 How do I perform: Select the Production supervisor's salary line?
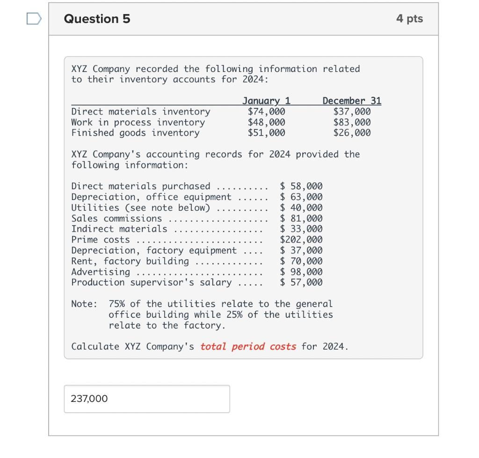196,282
